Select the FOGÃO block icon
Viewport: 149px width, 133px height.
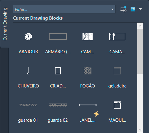88,71
